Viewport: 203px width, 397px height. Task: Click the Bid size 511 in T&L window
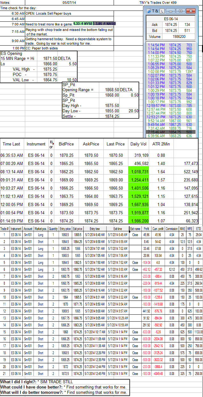point(187,31)
